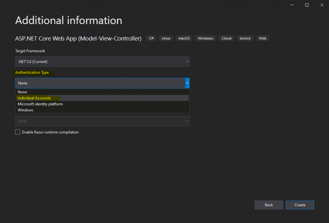Click the C# tag
Screen dimensions: 329x223
pos(151,38)
